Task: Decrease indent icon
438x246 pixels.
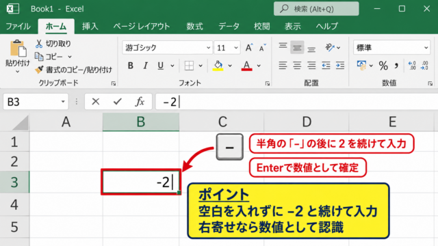Action: coord(326,66)
